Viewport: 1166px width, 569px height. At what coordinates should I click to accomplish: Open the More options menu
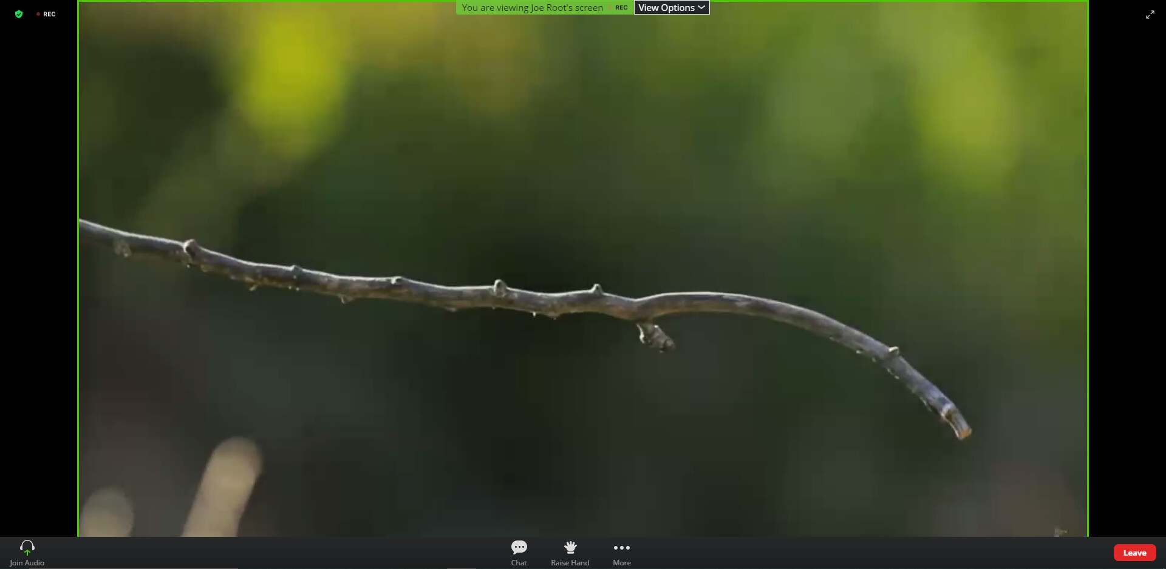pos(622,553)
